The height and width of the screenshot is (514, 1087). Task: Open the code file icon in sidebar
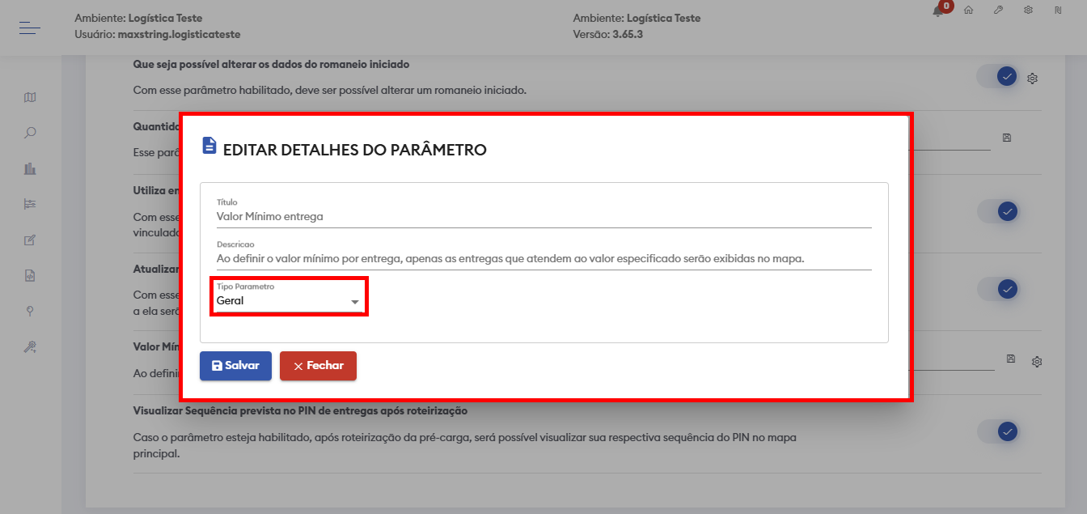click(x=30, y=275)
